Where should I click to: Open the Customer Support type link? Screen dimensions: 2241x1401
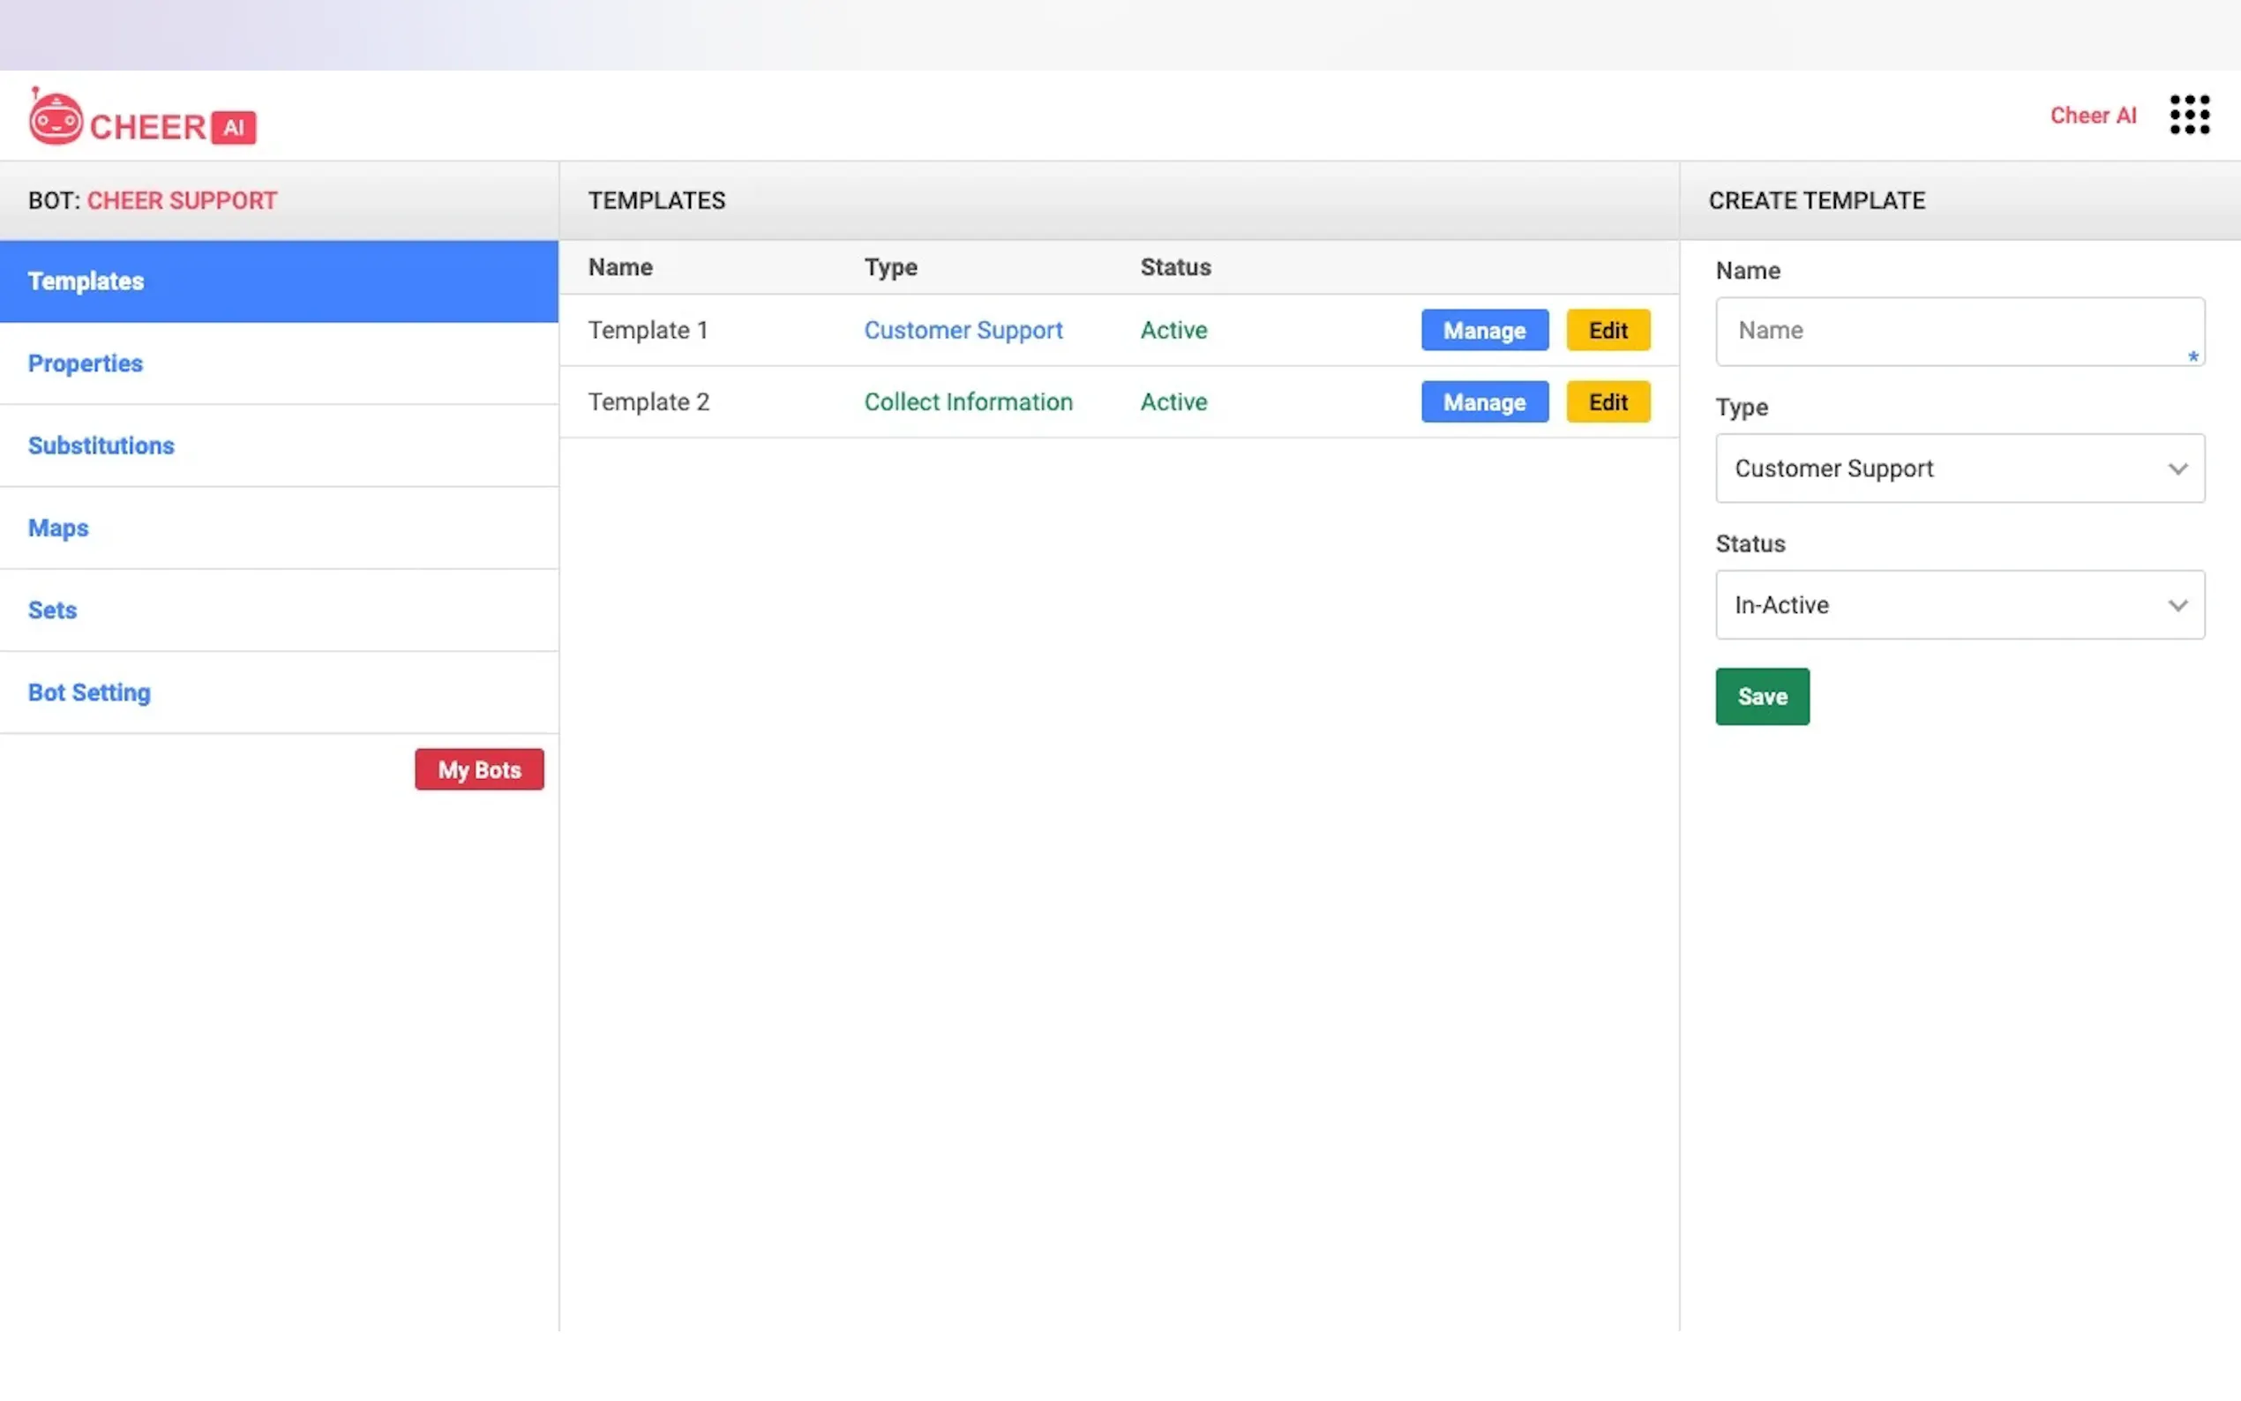click(963, 331)
